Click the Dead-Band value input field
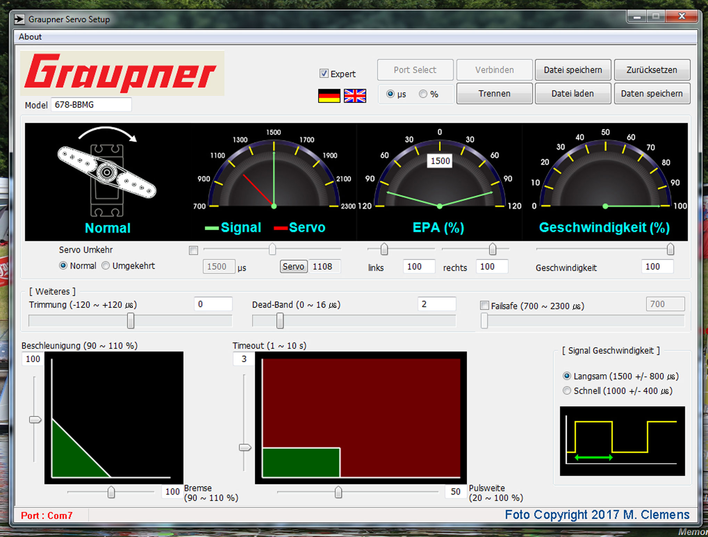Screen dimensions: 708x537 pyautogui.click(x=436, y=304)
